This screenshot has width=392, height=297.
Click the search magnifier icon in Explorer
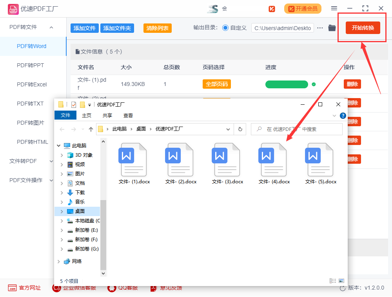[x=259, y=129]
